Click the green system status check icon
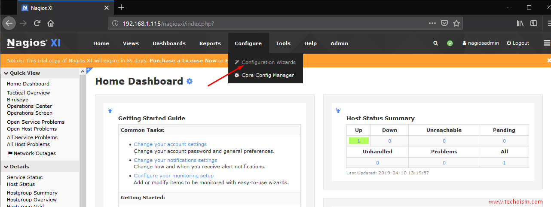 pyautogui.click(x=450, y=43)
